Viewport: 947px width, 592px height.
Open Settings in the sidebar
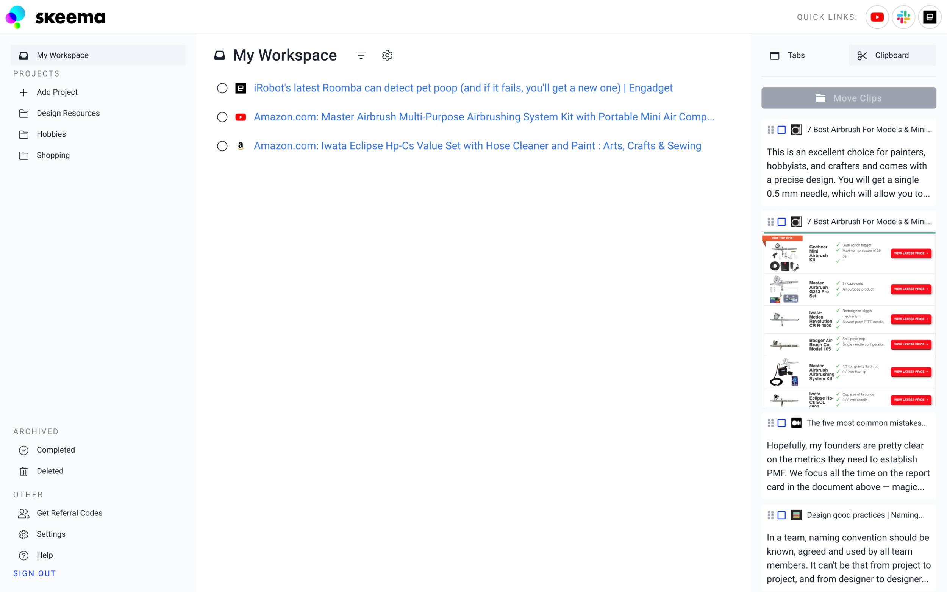click(x=98, y=534)
